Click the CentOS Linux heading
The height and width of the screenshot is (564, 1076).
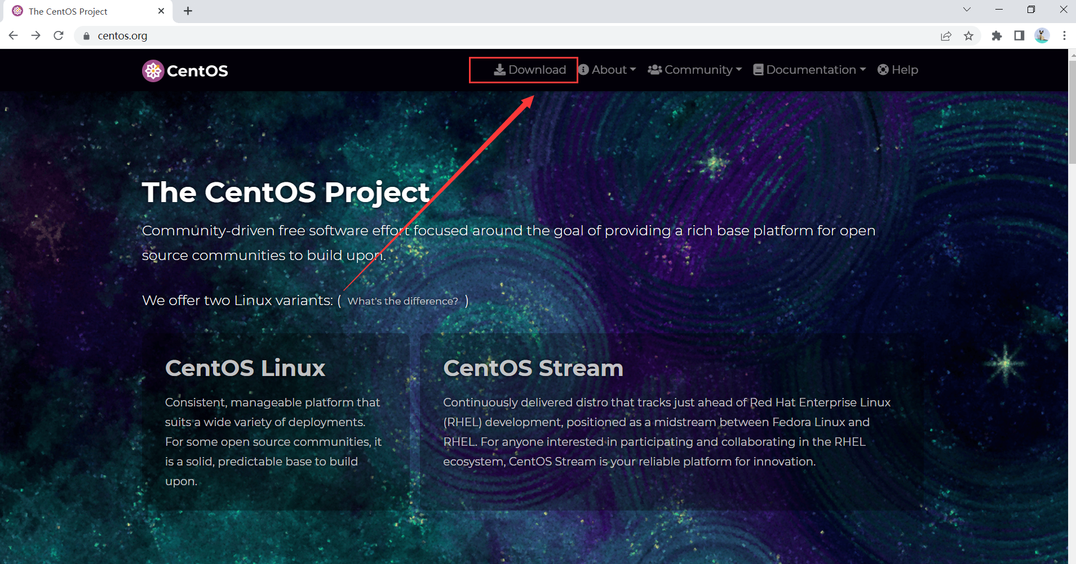point(245,368)
